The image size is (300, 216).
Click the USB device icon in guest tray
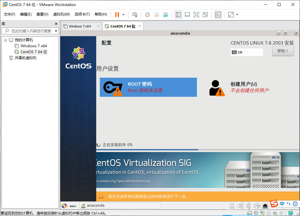click(257, 206)
